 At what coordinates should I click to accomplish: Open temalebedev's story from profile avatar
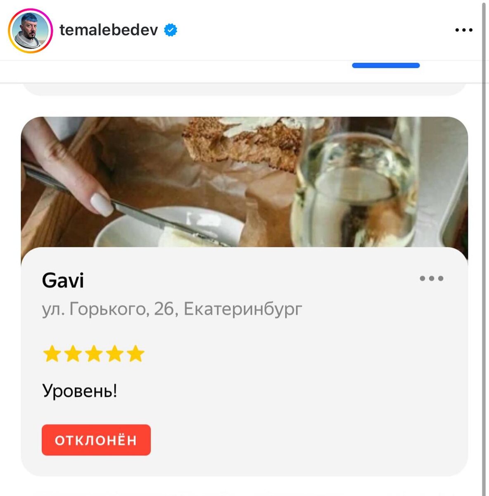point(31,31)
